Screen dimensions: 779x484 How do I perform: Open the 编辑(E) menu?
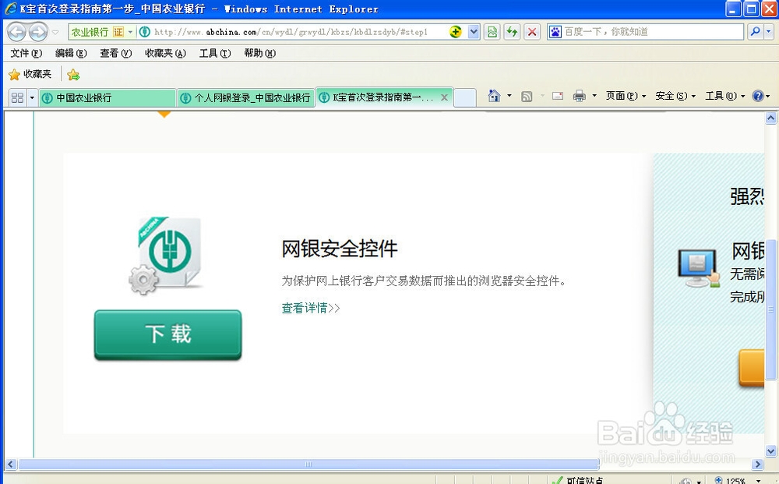(x=71, y=53)
